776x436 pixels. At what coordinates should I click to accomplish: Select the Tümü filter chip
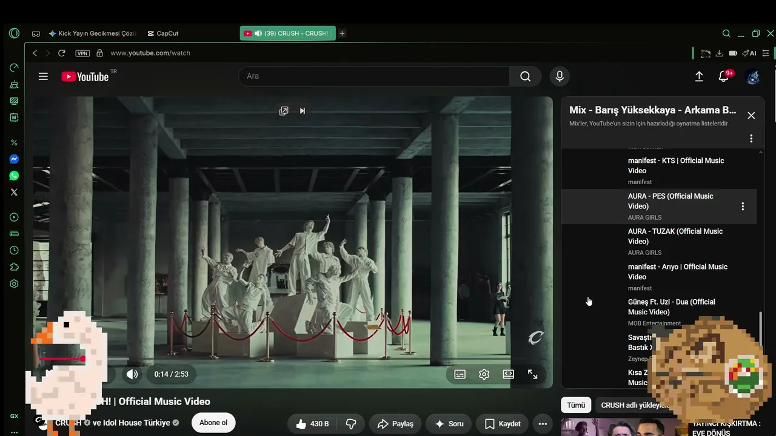pos(576,405)
